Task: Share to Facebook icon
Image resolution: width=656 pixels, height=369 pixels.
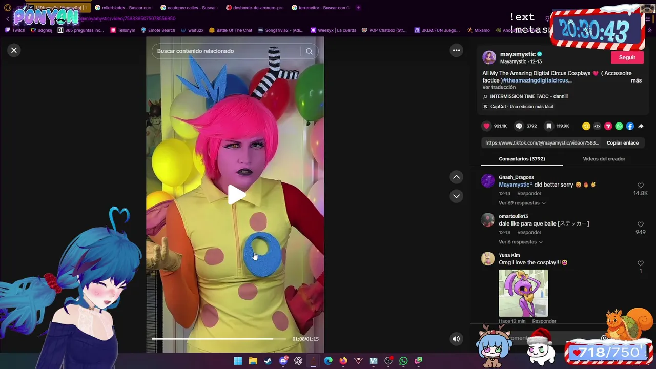Action: point(630,126)
